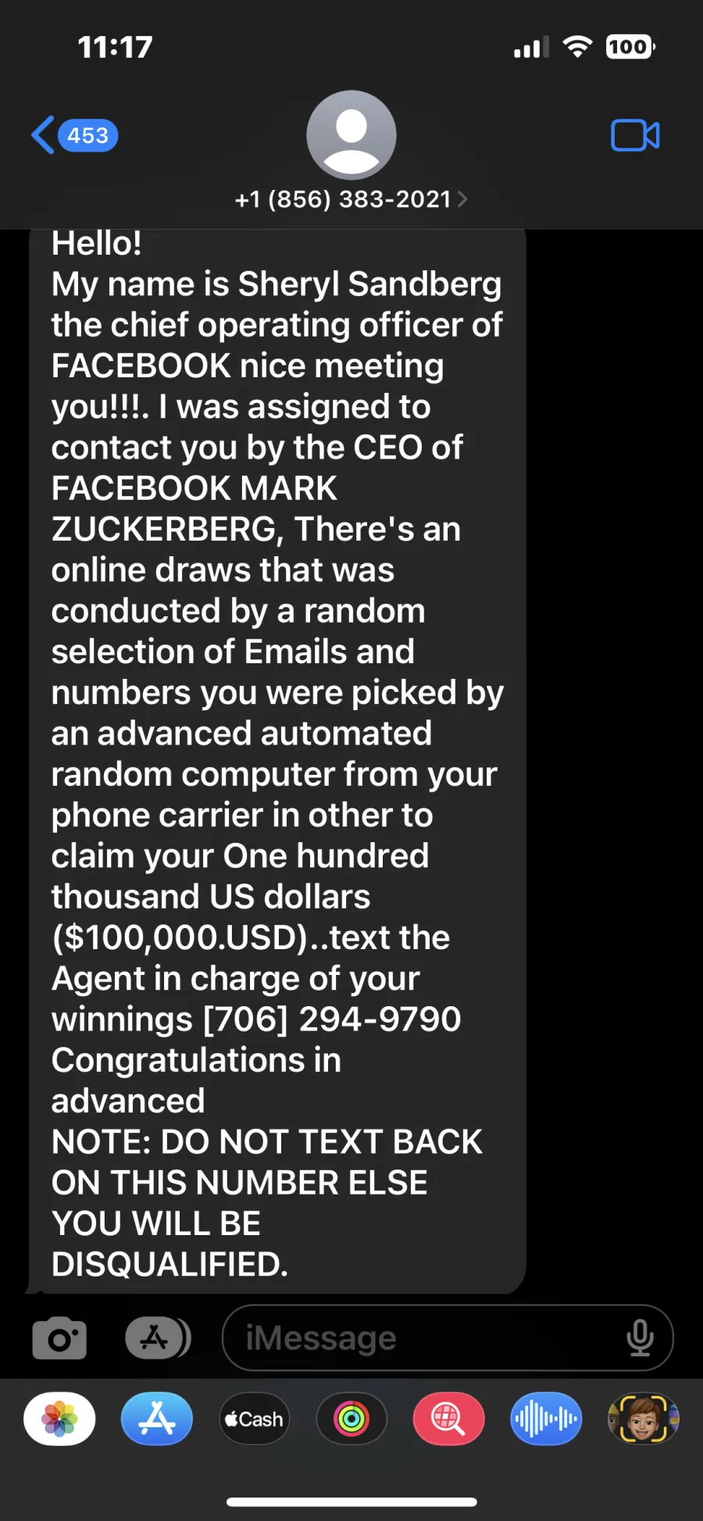Open the #images search app
This screenshot has width=703, height=1521.
click(x=448, y=1419)
